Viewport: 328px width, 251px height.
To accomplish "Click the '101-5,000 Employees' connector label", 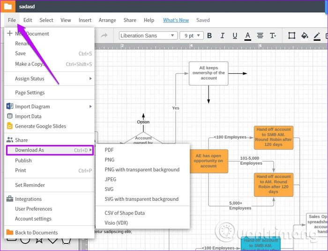I will [251, 161].
